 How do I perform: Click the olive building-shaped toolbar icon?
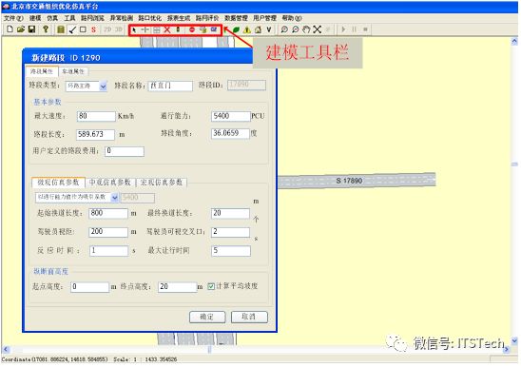[61, 29]
